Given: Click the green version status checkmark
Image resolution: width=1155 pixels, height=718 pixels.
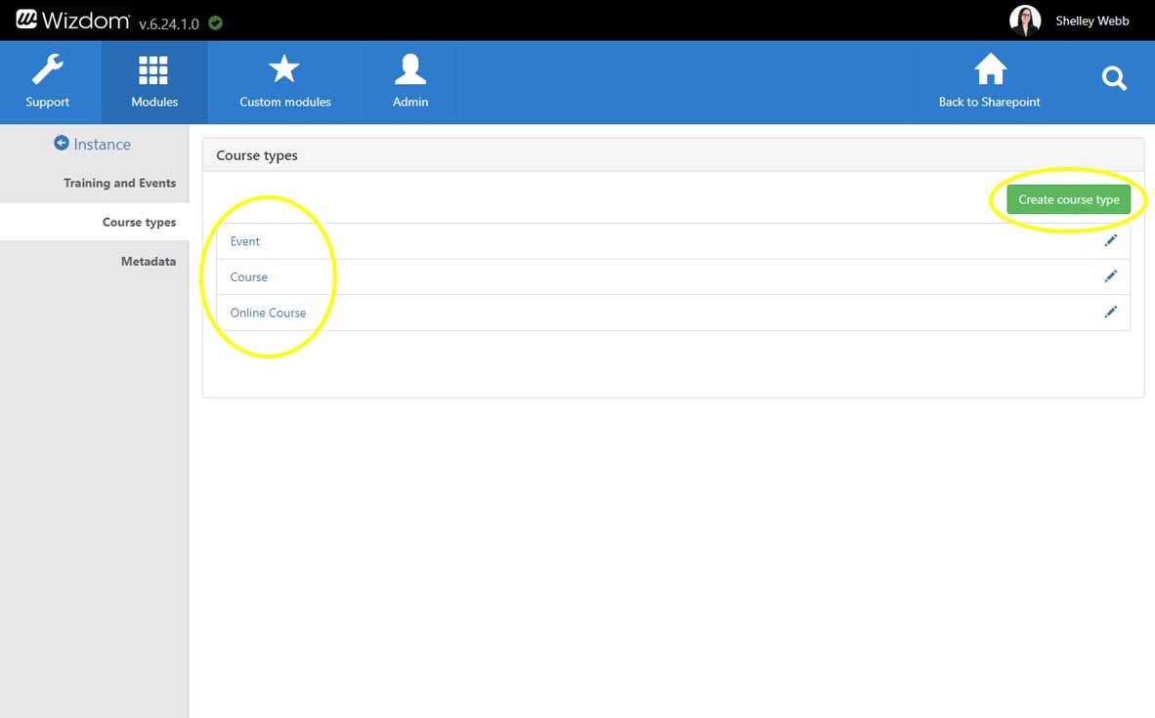Looking at the screenshot, I should coord(216,22).
